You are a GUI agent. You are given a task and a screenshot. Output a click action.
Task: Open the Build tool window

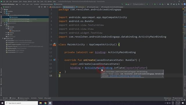pyautogui.click(x=41, y=98)
